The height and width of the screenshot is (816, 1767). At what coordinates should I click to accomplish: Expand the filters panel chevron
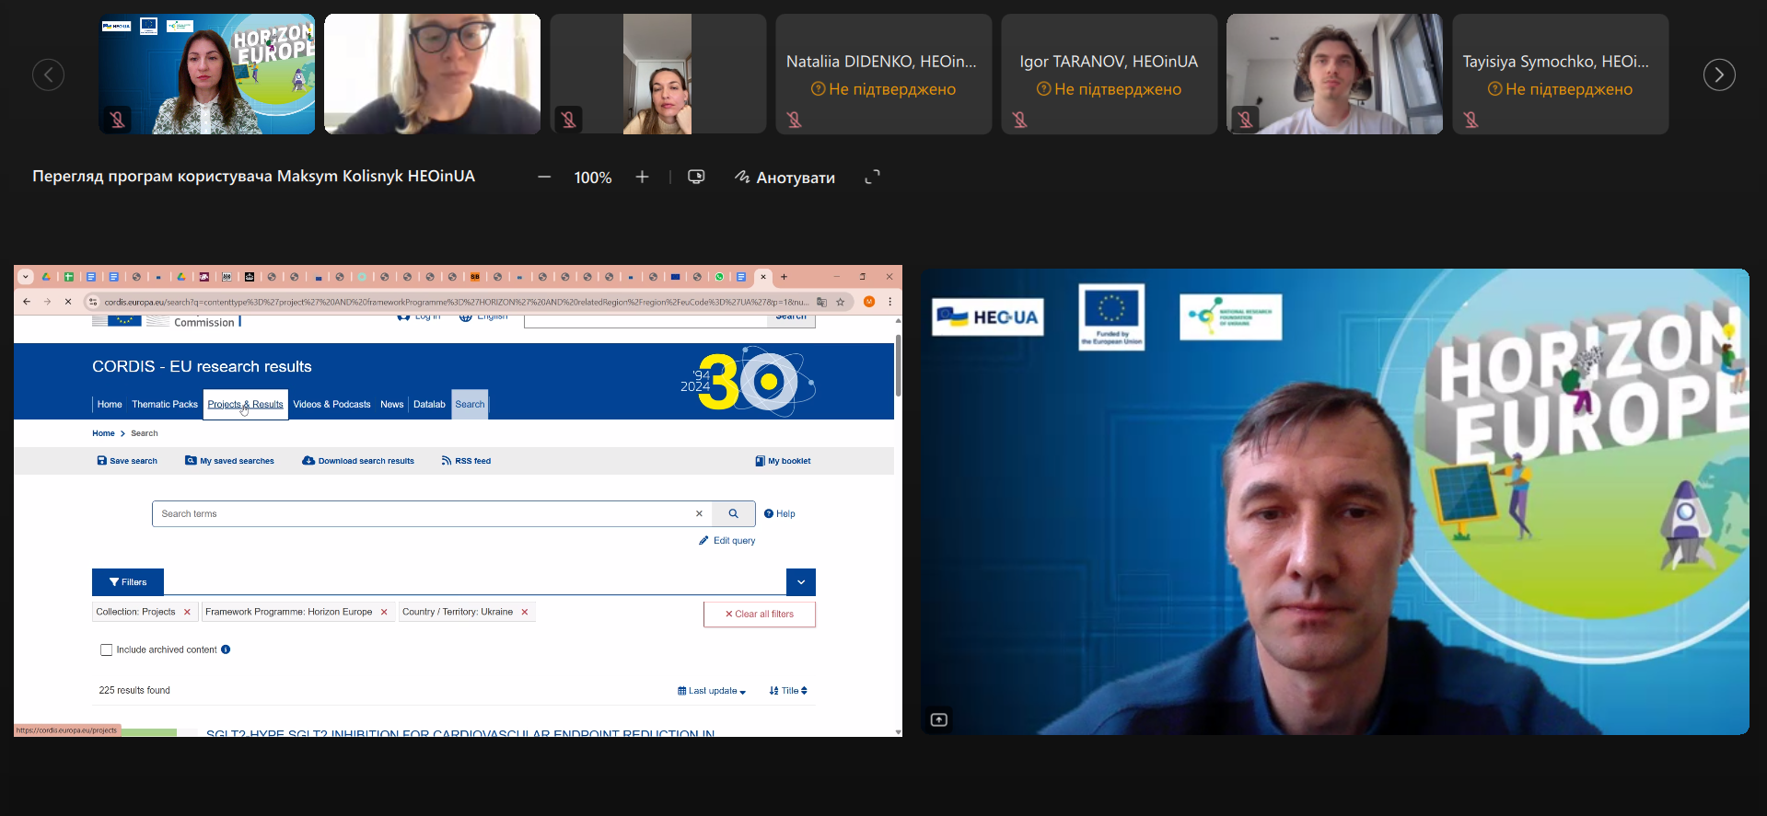tap(801, 581)
